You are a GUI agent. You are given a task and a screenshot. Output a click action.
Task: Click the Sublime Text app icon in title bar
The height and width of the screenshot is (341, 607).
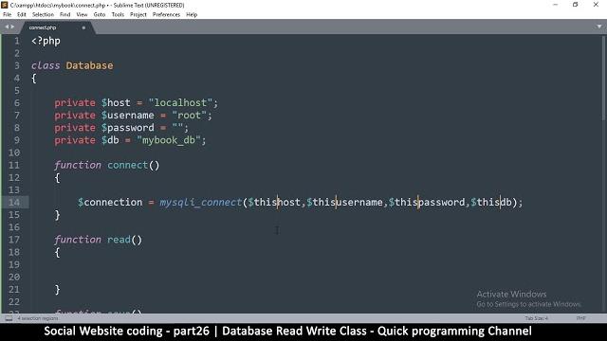[x=5, y=5]
